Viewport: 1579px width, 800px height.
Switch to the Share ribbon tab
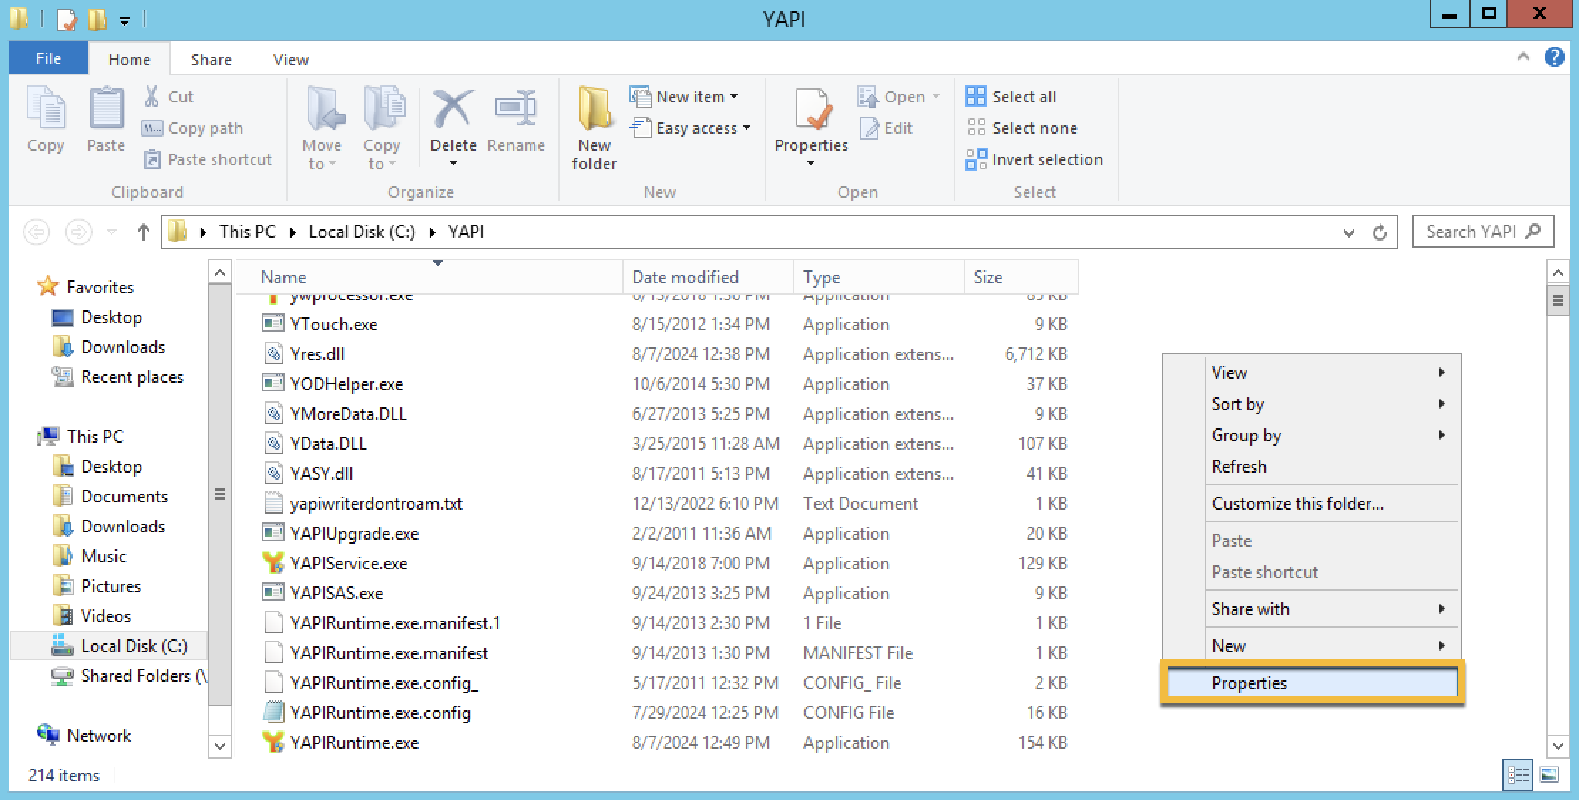pyautogui.click(x=211, y=60)
